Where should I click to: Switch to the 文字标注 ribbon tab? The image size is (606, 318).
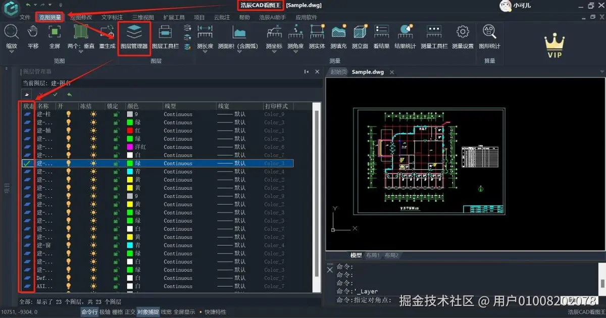coord(112,17)
